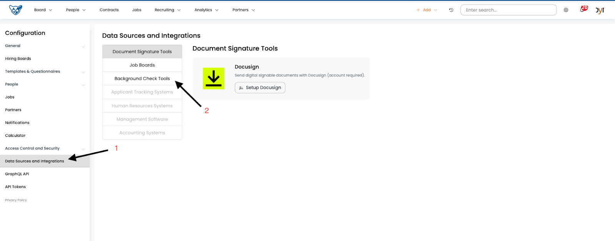Select the Applicant Tracking Systems tab
This screenshot has height=241, width=615.
coord(142,92)
